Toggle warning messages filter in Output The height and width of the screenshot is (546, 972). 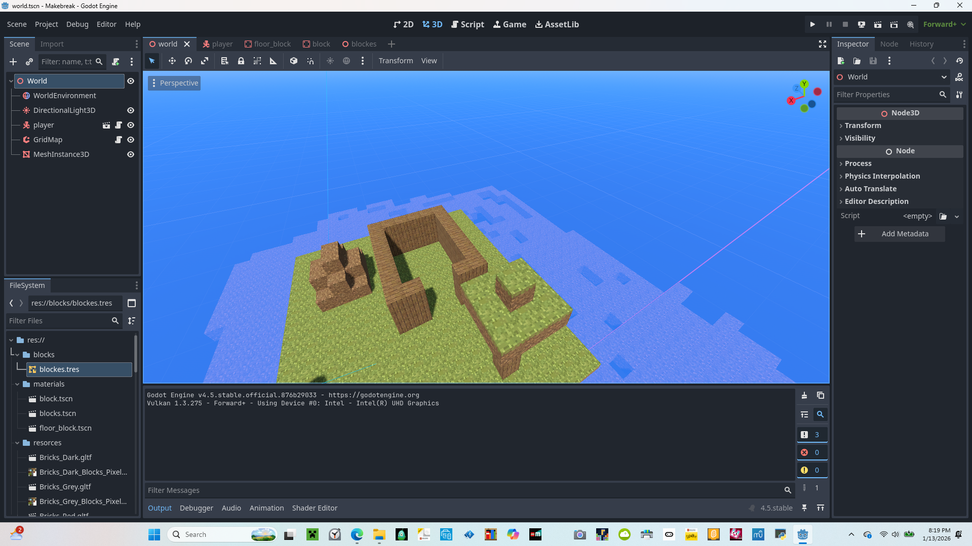[812, 470]
